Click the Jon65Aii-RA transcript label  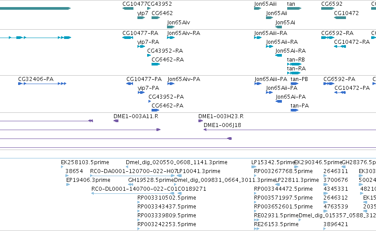(282, 42)
